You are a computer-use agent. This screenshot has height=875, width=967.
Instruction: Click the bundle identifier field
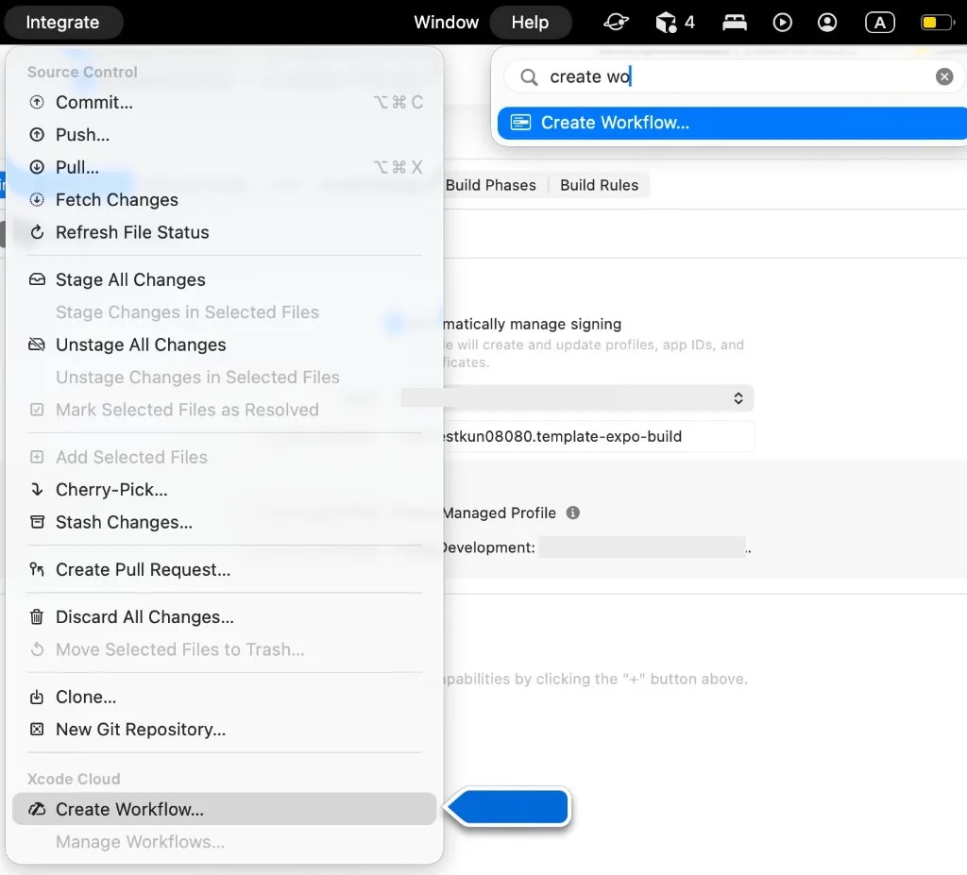[597, 437]
